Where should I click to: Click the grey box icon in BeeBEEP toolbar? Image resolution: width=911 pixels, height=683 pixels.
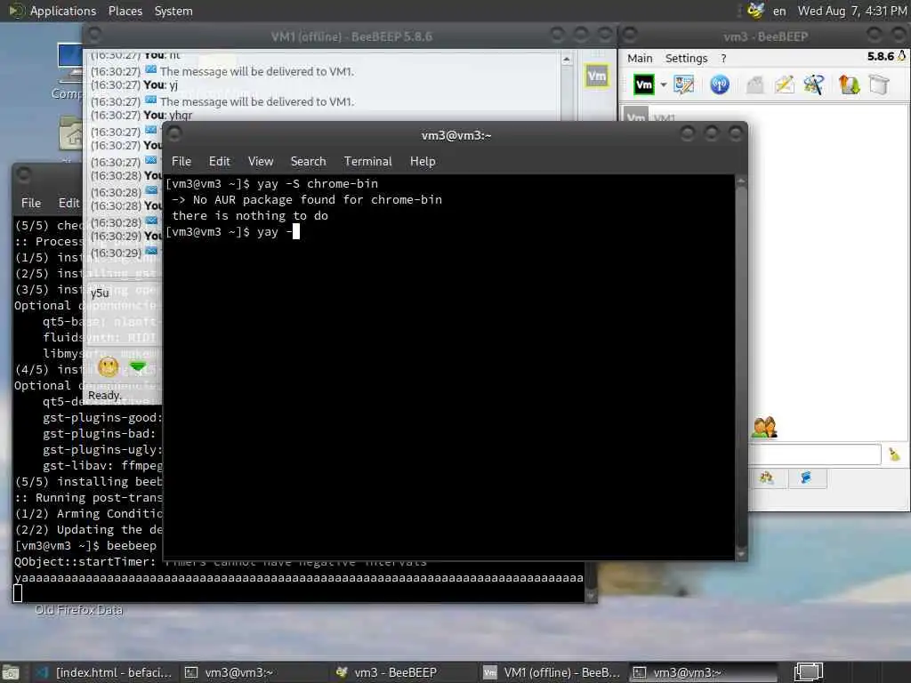pyautogui.click(x=879, y=84)
